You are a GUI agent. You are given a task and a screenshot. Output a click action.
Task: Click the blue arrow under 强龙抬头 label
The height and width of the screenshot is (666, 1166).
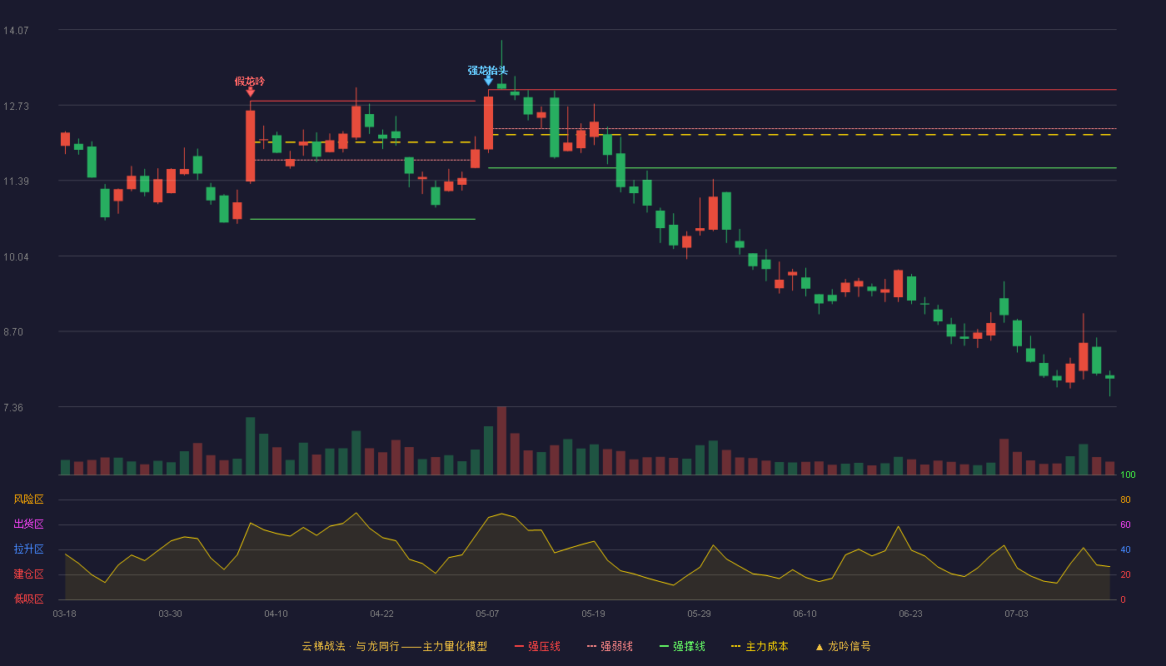pos(488,81)
